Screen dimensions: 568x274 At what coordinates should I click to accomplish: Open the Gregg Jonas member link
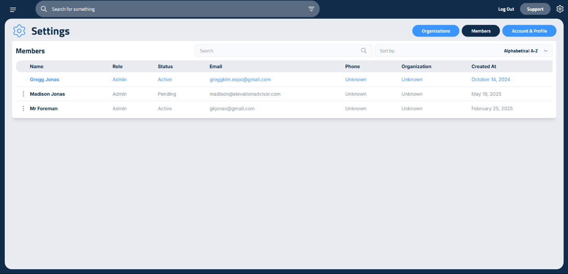click(x=44, y=79)
